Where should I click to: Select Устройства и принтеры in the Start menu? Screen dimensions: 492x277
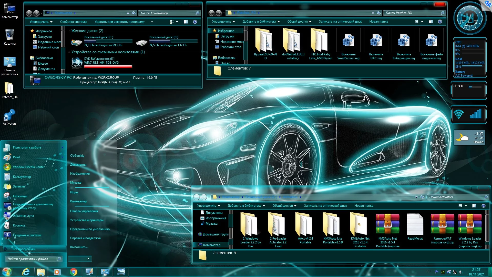click(87, 220)
